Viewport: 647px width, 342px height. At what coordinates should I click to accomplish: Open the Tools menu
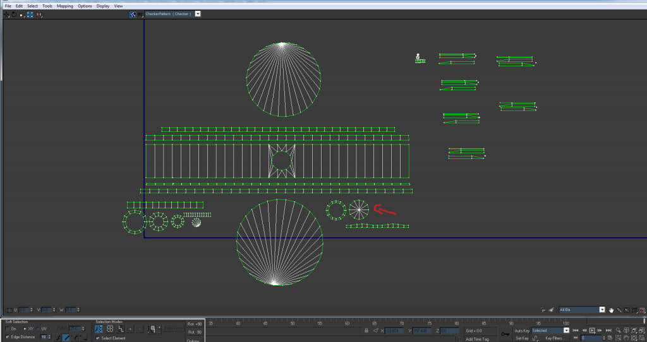47,6
